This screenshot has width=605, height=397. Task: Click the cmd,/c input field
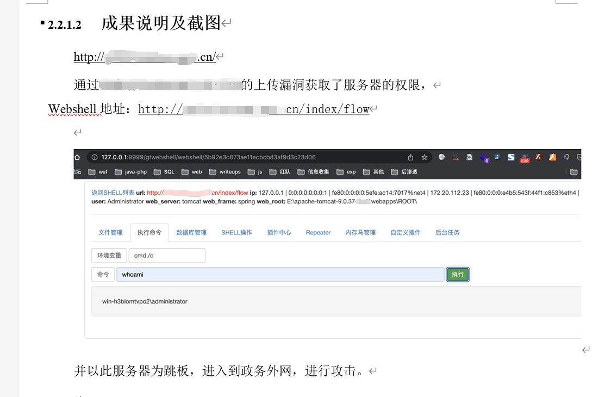pos(167,255)
